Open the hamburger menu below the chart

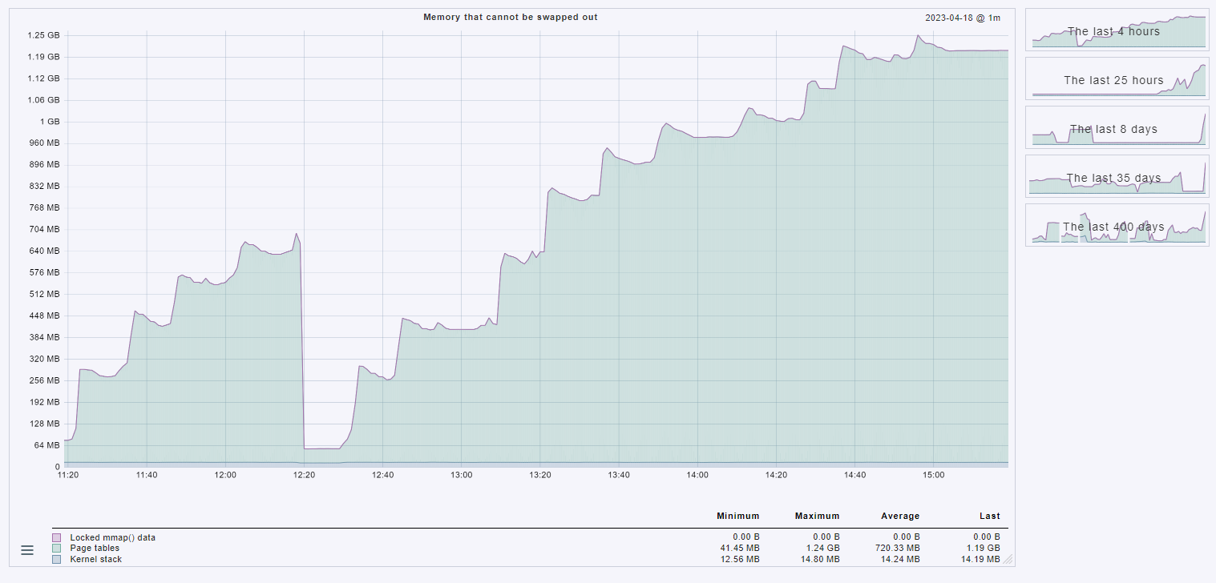[27, 550]
